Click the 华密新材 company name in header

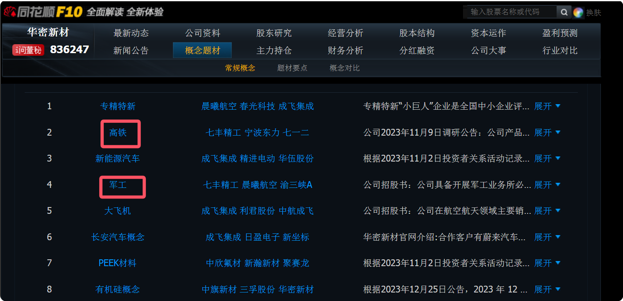click(x=48, y=32)
